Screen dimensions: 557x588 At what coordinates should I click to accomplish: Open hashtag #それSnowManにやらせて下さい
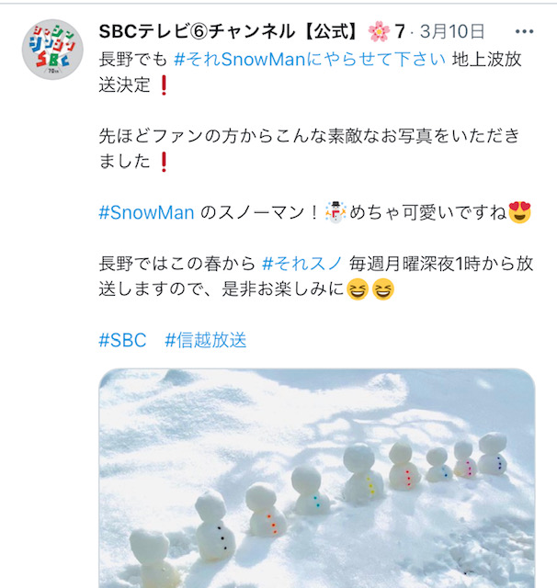pos(310,59)
